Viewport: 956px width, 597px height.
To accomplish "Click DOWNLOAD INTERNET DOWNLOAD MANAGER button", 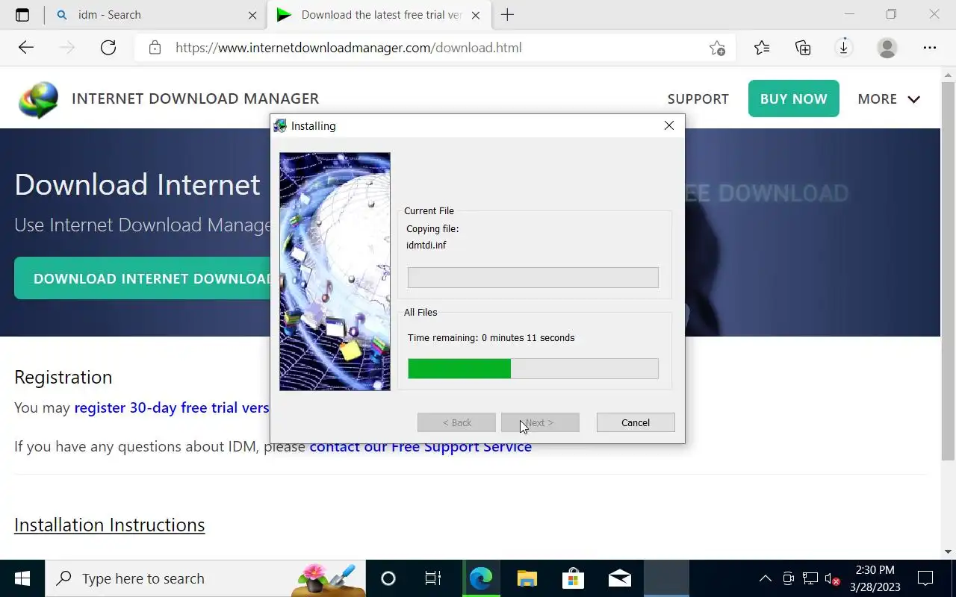I will pos(143,278).
